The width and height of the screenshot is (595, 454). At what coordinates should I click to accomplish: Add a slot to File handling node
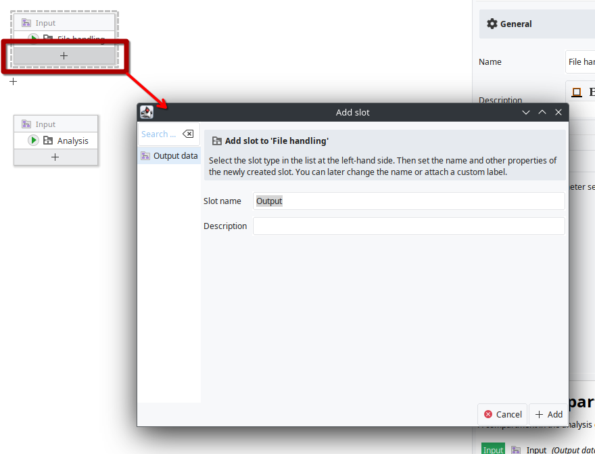point(64,56)
